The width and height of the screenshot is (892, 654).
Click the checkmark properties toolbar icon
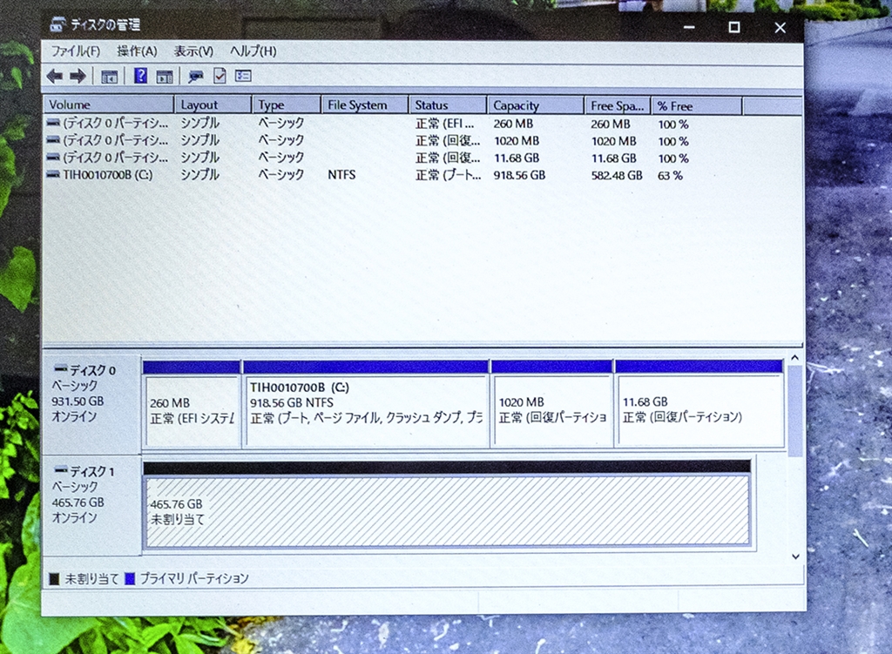pos(220,76)
